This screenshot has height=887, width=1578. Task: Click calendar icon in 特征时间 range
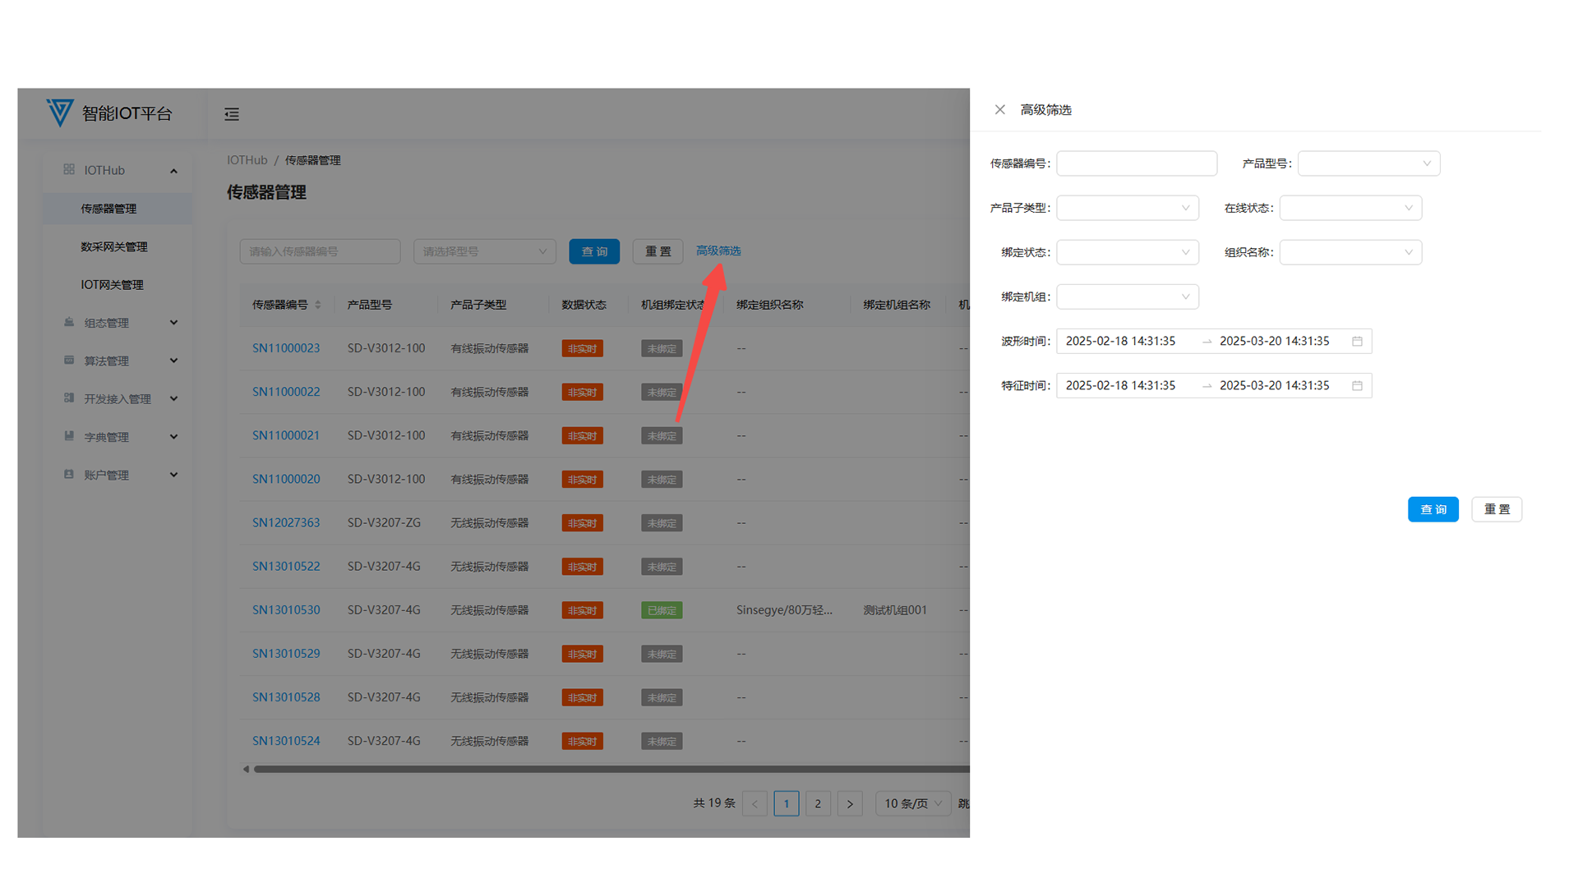[x=1357, y=385]
